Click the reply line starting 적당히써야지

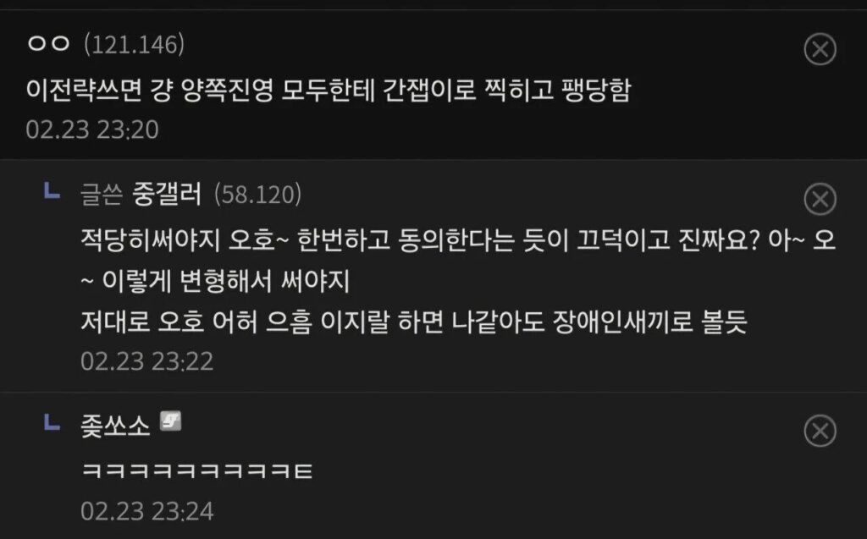(x=458, y=240)
